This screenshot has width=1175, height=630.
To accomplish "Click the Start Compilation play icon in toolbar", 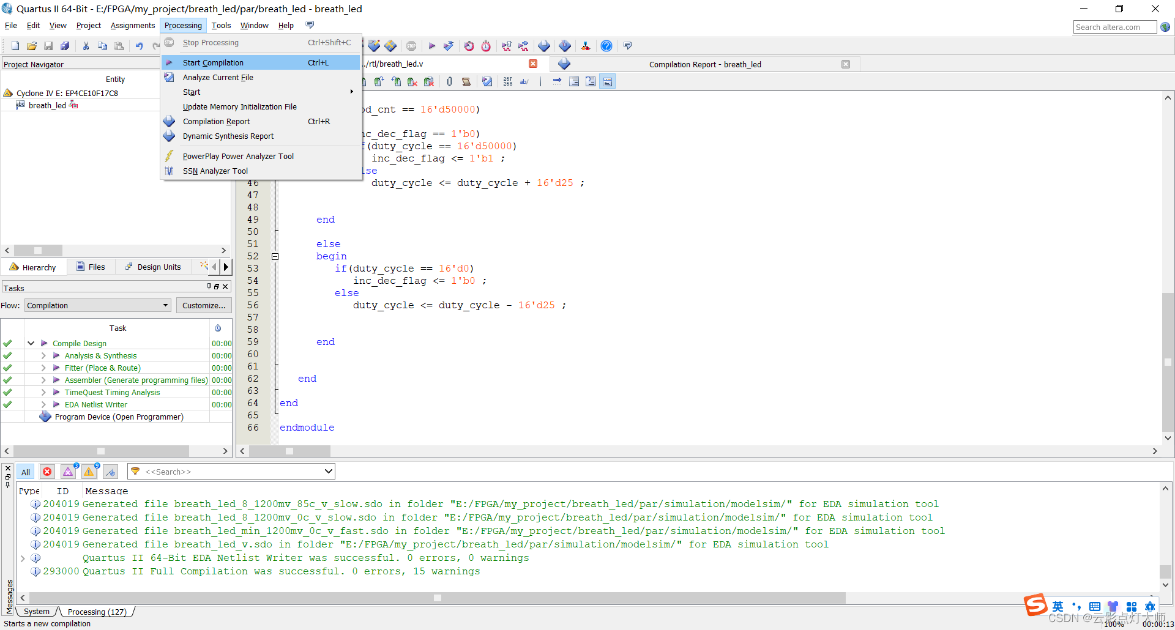I will (x=431, y=46).
